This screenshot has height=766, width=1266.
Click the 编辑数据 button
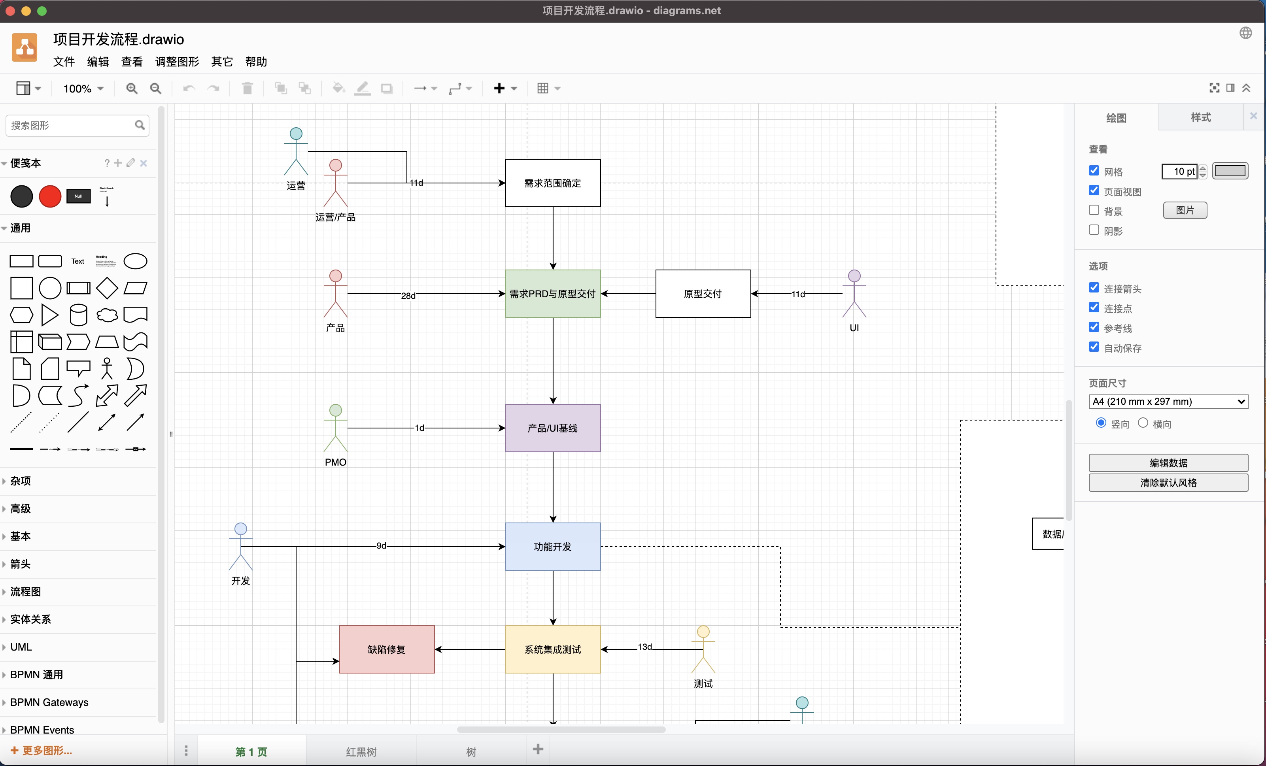point(1168,461)
